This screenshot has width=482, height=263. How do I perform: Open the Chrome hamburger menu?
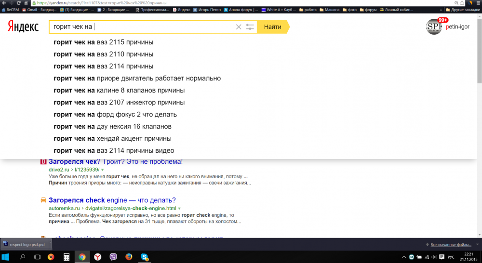point(478,3)
